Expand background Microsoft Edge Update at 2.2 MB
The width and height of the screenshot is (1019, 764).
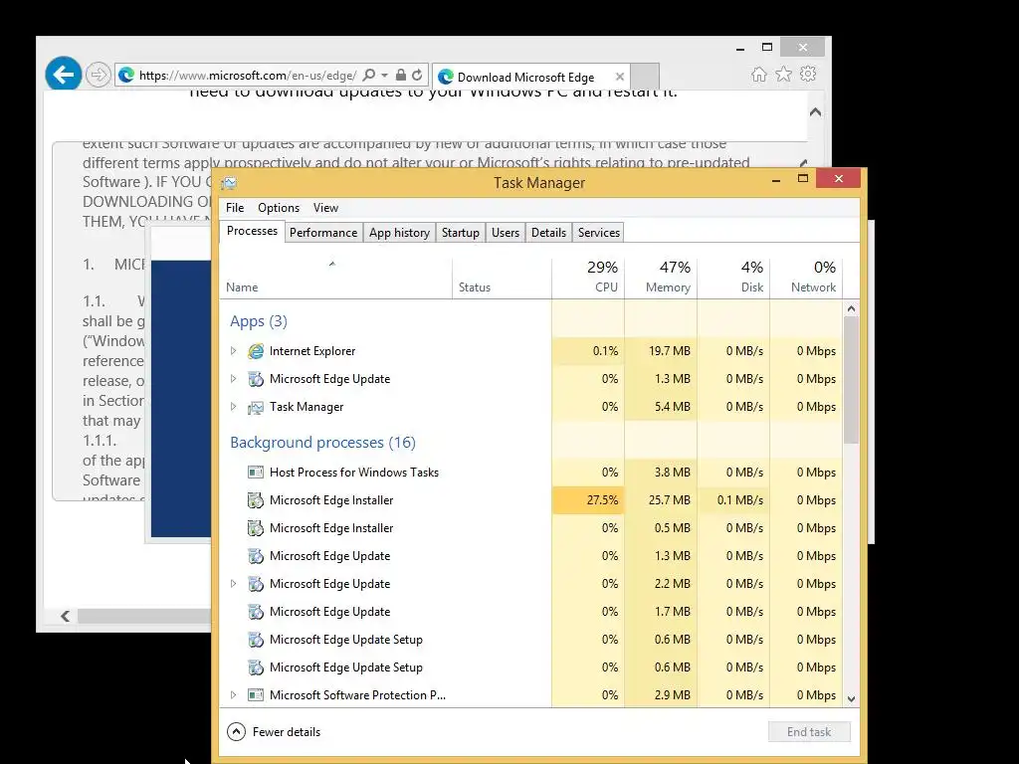click(233, 583)
